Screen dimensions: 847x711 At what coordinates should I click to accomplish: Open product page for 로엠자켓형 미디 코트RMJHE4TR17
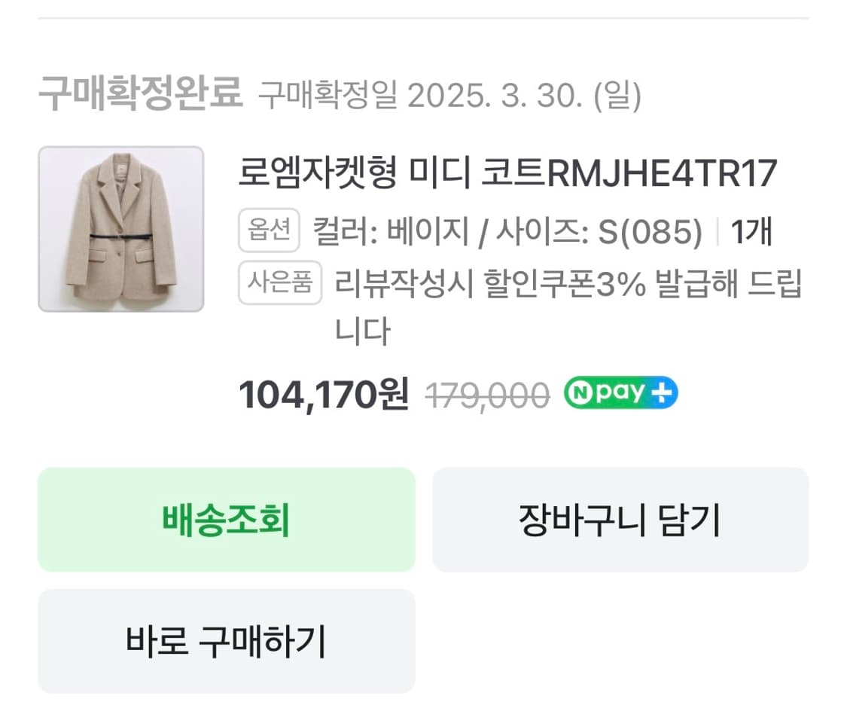click(x=504, y=175)
